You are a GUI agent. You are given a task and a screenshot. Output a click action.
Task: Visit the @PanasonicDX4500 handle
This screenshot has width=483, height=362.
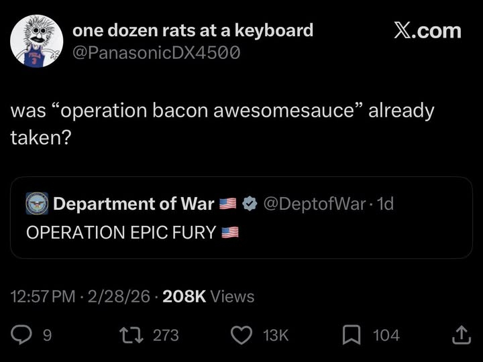[x=156, y=52]
